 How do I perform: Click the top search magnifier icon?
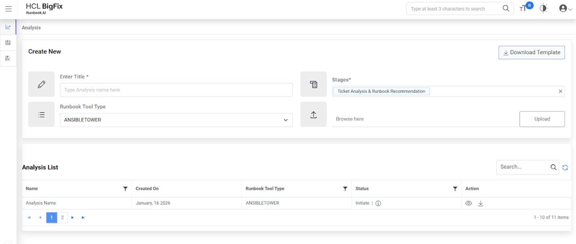click(x=506, y=9)
